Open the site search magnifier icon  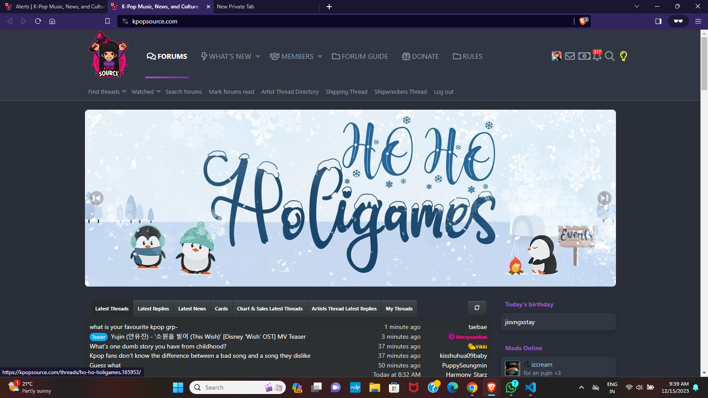click(610, 56)
